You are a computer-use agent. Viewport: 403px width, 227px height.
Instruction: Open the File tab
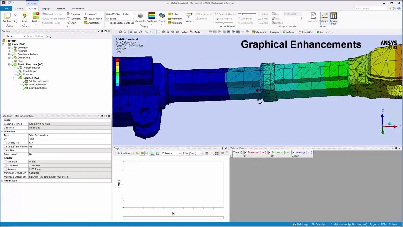coord(6,9)
